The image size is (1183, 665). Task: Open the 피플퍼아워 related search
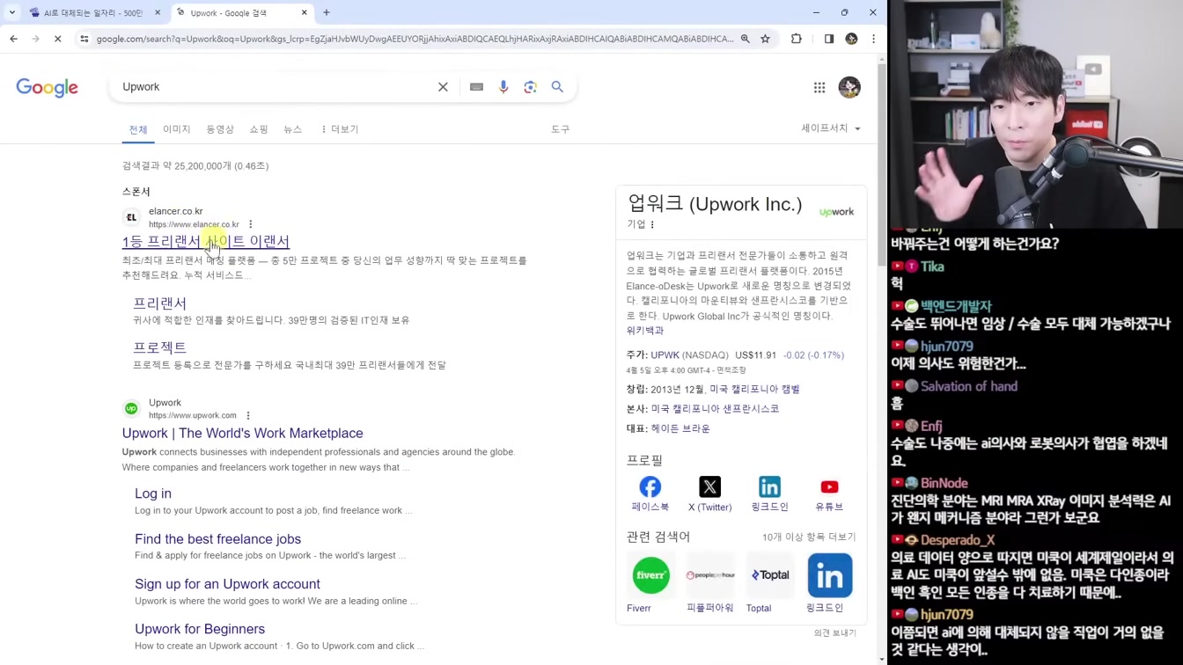pos(710,582)
